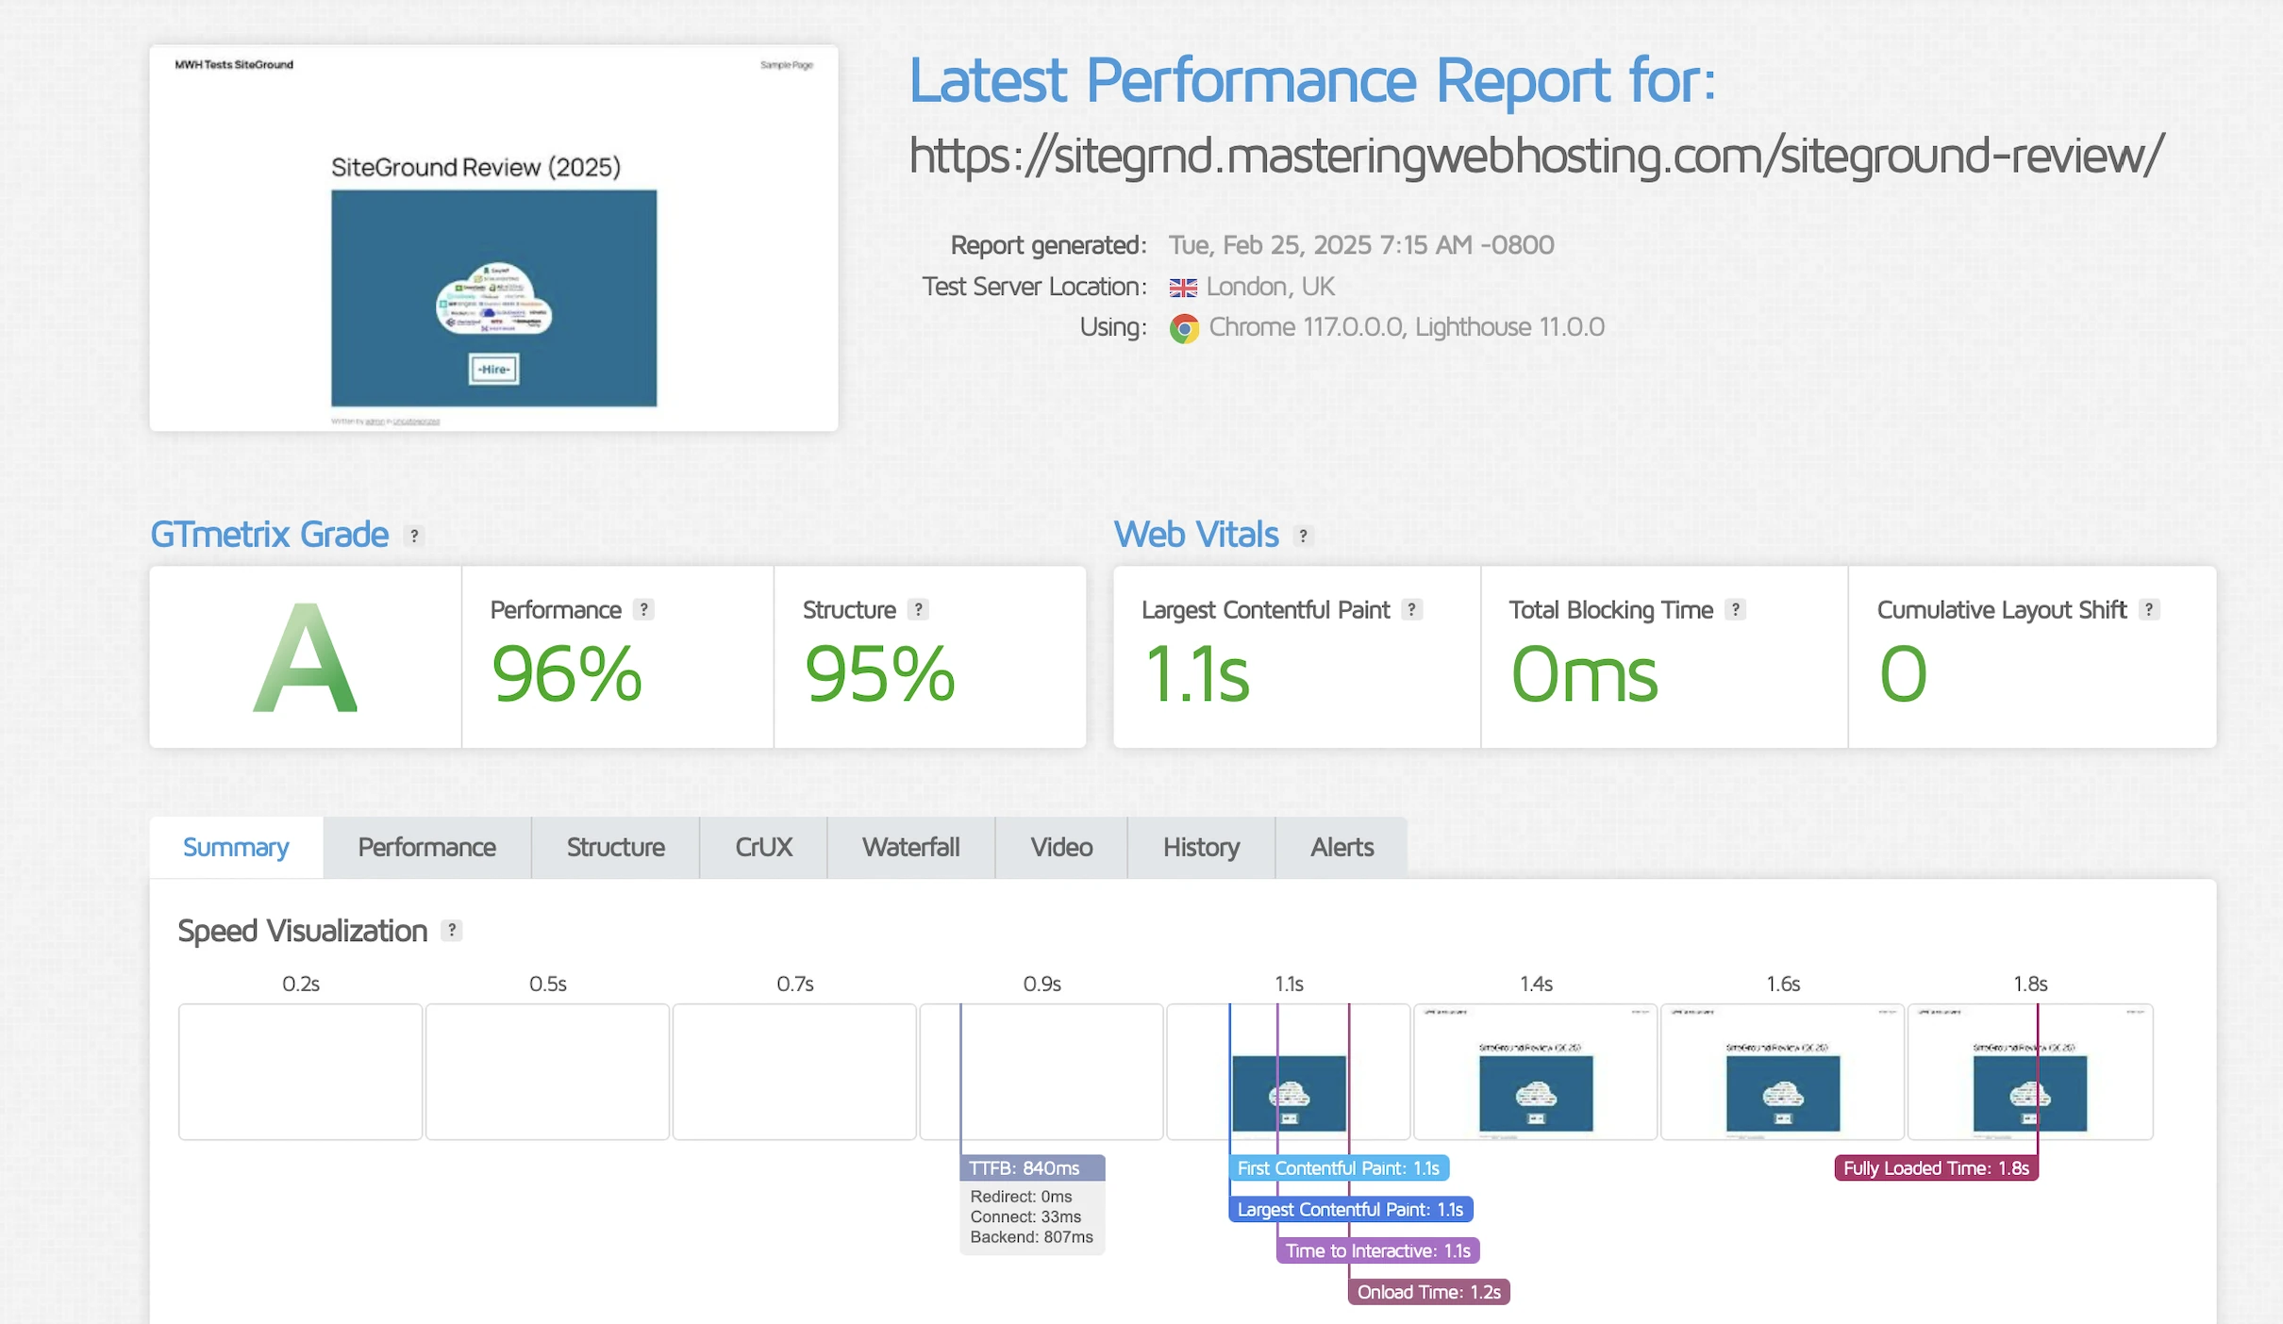Click the question mark beside Structure score
The image size is (2283, 1324).
click(x=918, y=609)
